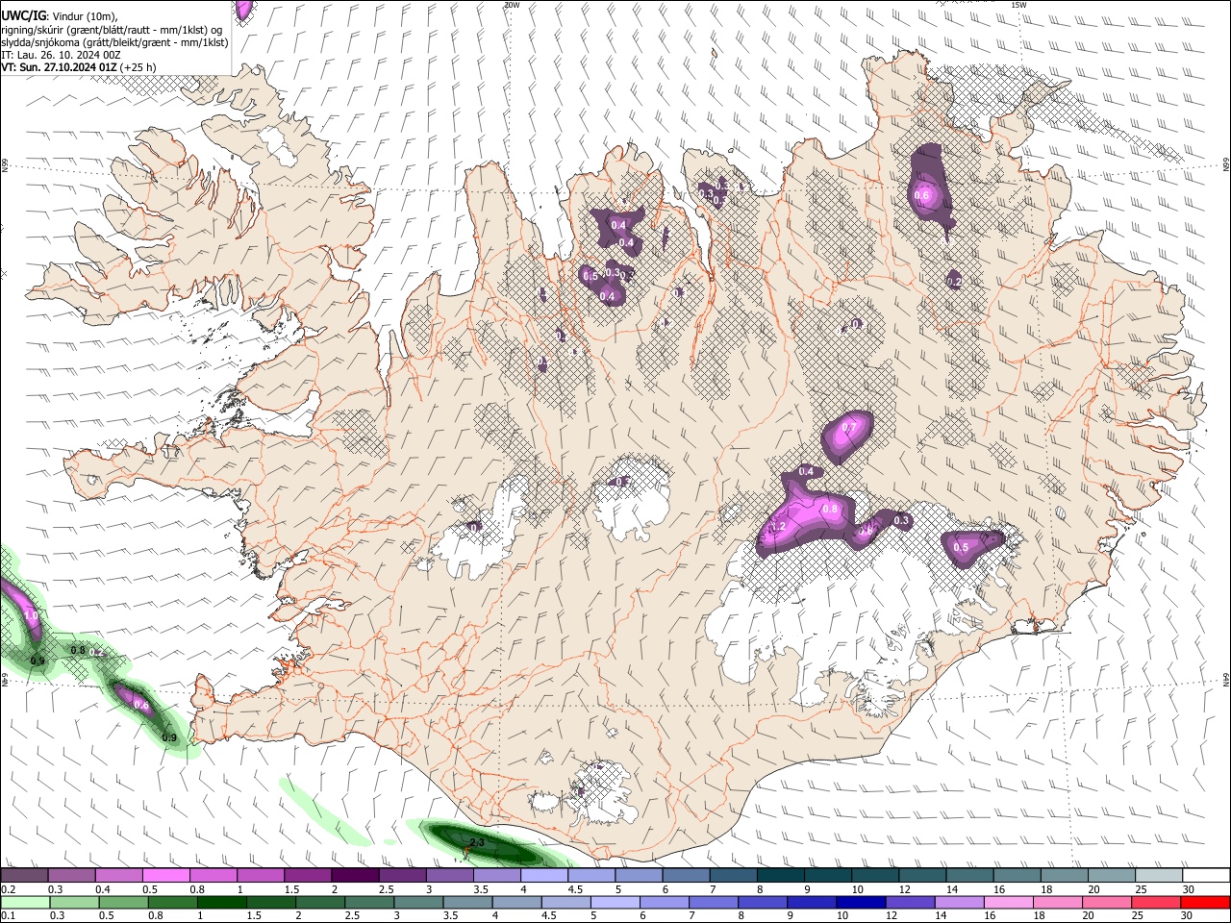This screenshot has height=923, width=1231.
Task: Click the '20' label under the snow scale
Action: [x=1093, y=889]
